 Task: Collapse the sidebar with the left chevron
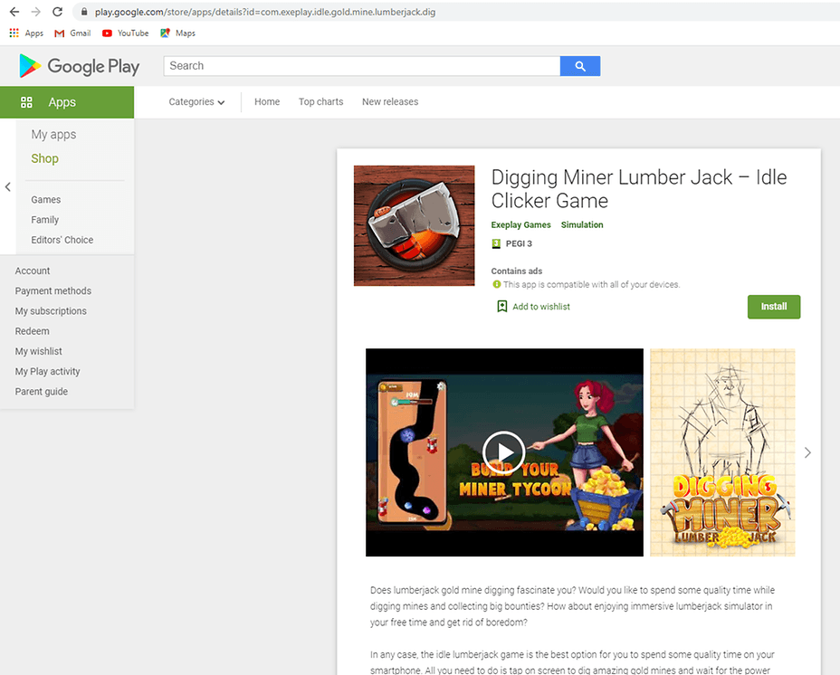tap(7, 187)
